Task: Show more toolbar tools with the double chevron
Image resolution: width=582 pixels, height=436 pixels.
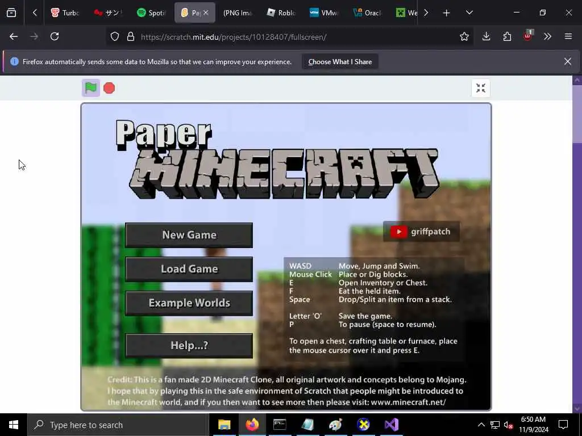Action: tap(547, 36)
